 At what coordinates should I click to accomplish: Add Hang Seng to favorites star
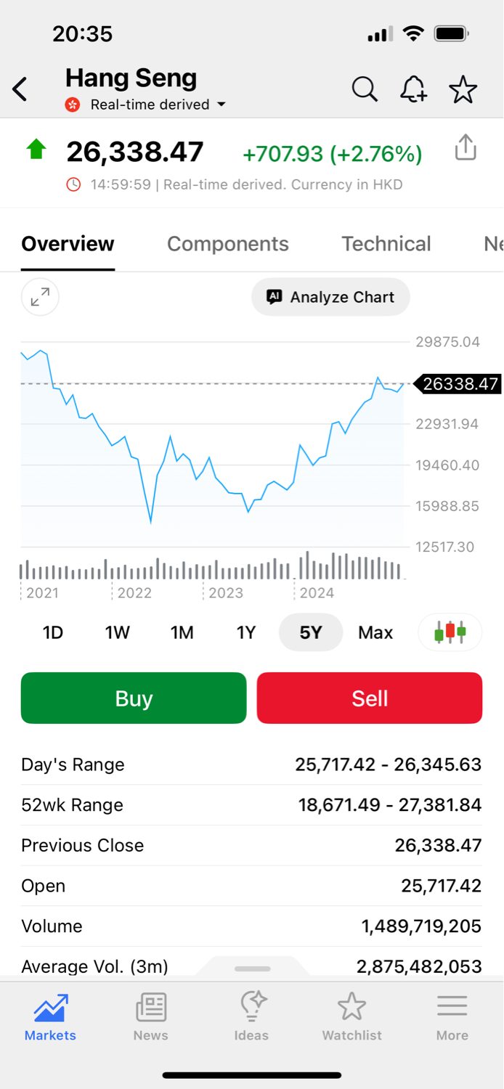tap(463, 90)
